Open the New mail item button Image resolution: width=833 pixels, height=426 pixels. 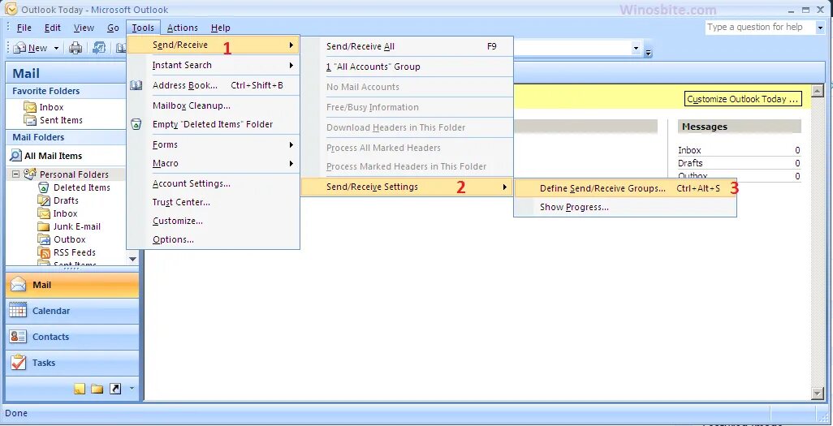(x=31, y=49)
